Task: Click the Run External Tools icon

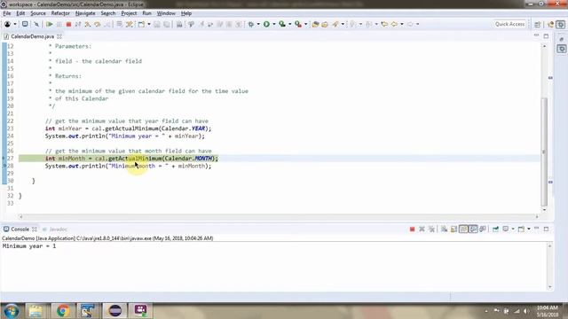Action: pos(298,24)
